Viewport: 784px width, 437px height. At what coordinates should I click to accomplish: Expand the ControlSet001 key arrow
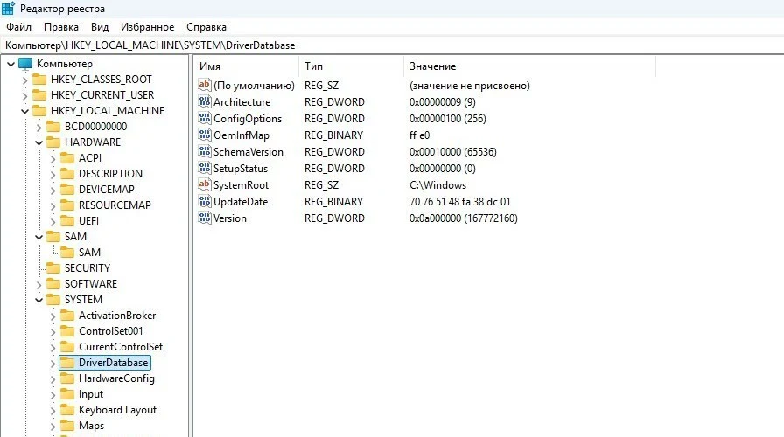pos(52,331)
